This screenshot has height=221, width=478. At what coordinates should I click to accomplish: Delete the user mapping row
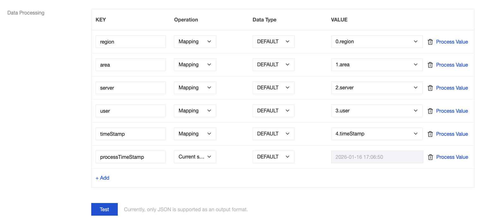click(430, 111)
